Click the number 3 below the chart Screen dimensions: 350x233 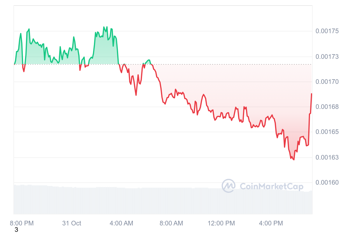[16, 230]
